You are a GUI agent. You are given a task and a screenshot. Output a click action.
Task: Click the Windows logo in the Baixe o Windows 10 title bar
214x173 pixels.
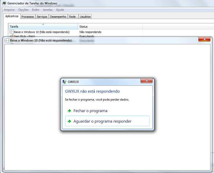pos(7,40)
